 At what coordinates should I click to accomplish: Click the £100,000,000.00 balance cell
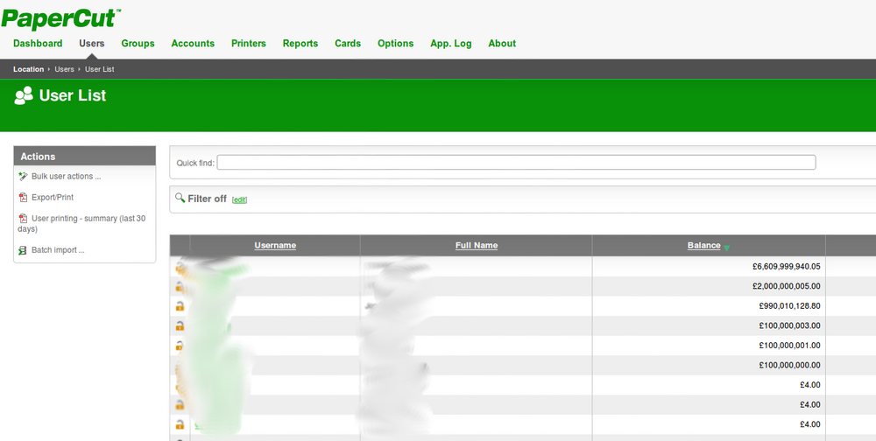click(x=709, y=365)
